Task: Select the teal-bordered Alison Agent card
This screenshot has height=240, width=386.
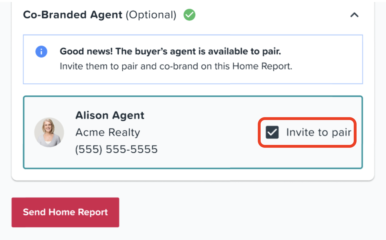Action: pos(193,132)
